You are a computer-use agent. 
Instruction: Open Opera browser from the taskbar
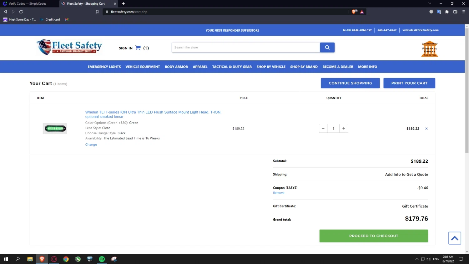click(x=54, y=259)
